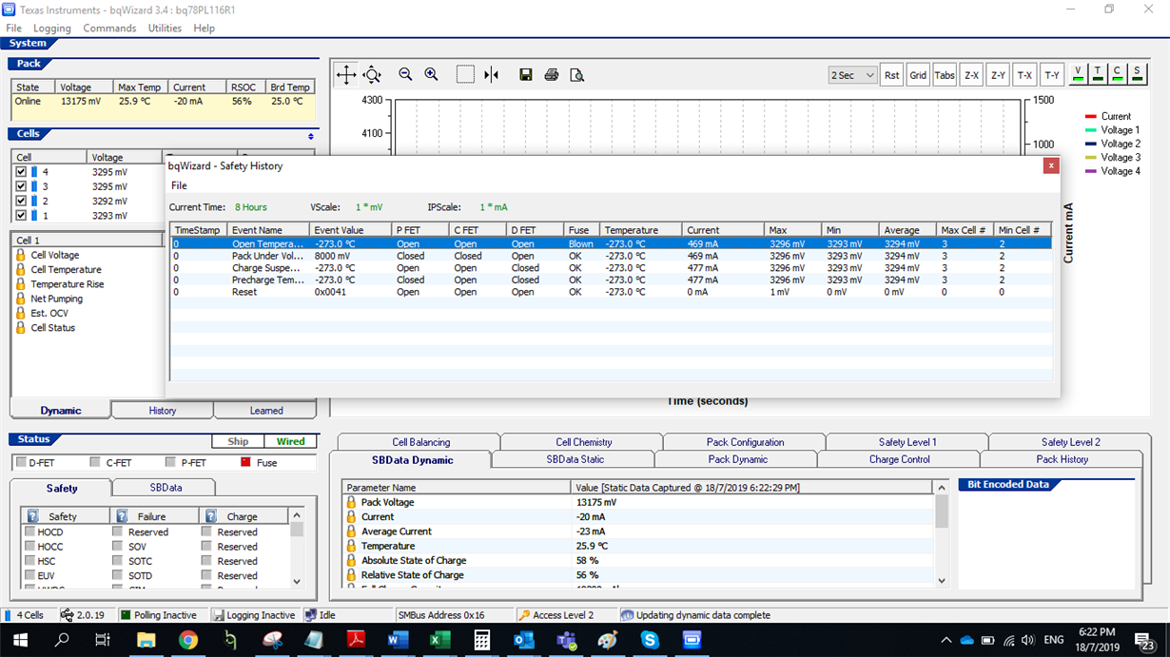Viewport: 1170px width, 657px height.
Task: Click lock icon next to Cell Status
Action: (21, 327)
